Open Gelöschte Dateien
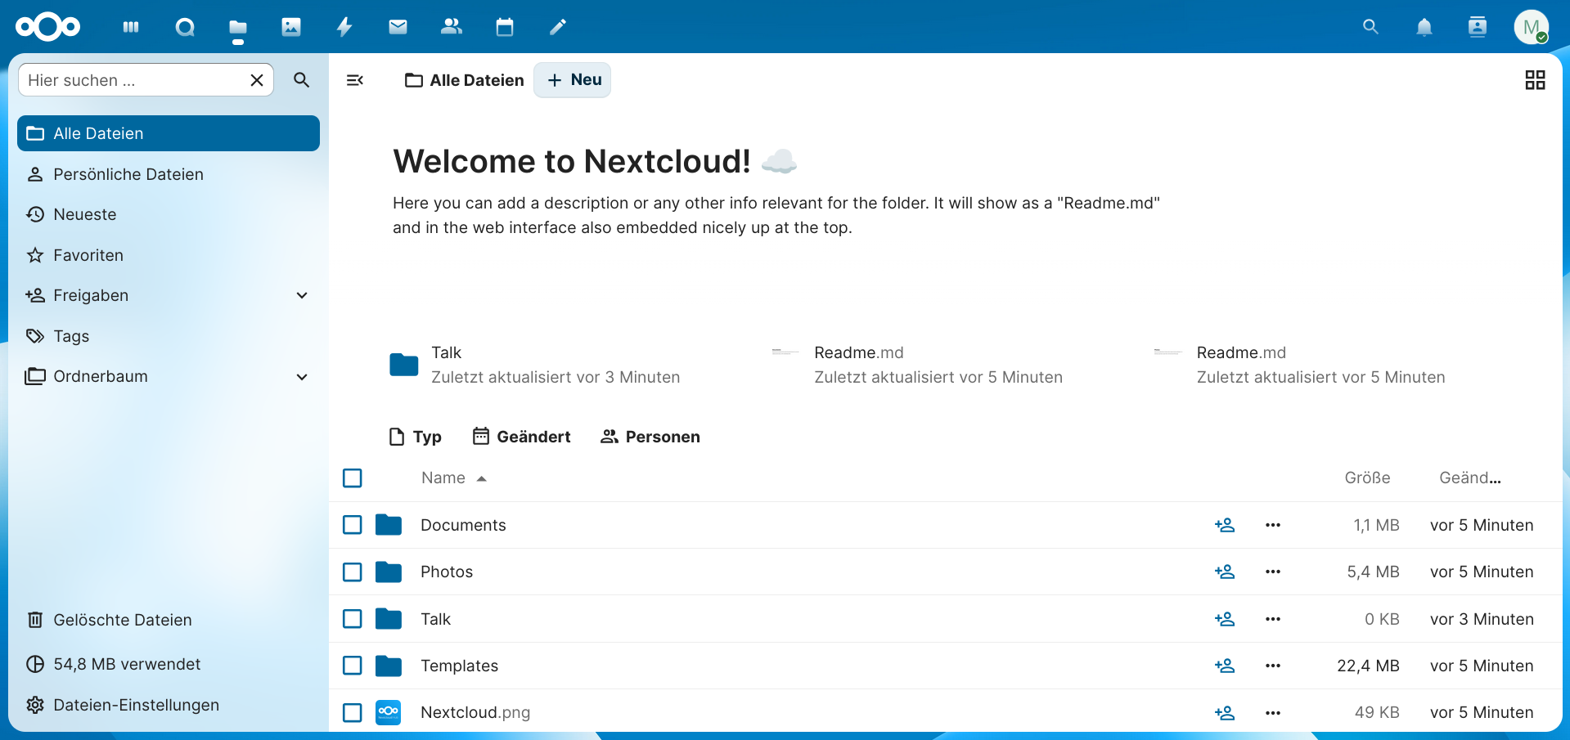Image resolution: width=1570 pixels, height=740 pixels. (x=122, y=620)
